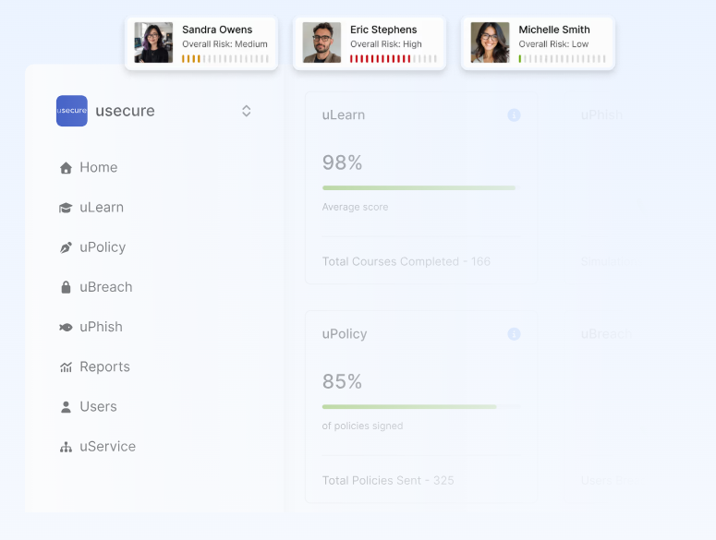Click Eric Stephens' high risk meter
Viewport: 716px width, 540px height.
(394, 59)
